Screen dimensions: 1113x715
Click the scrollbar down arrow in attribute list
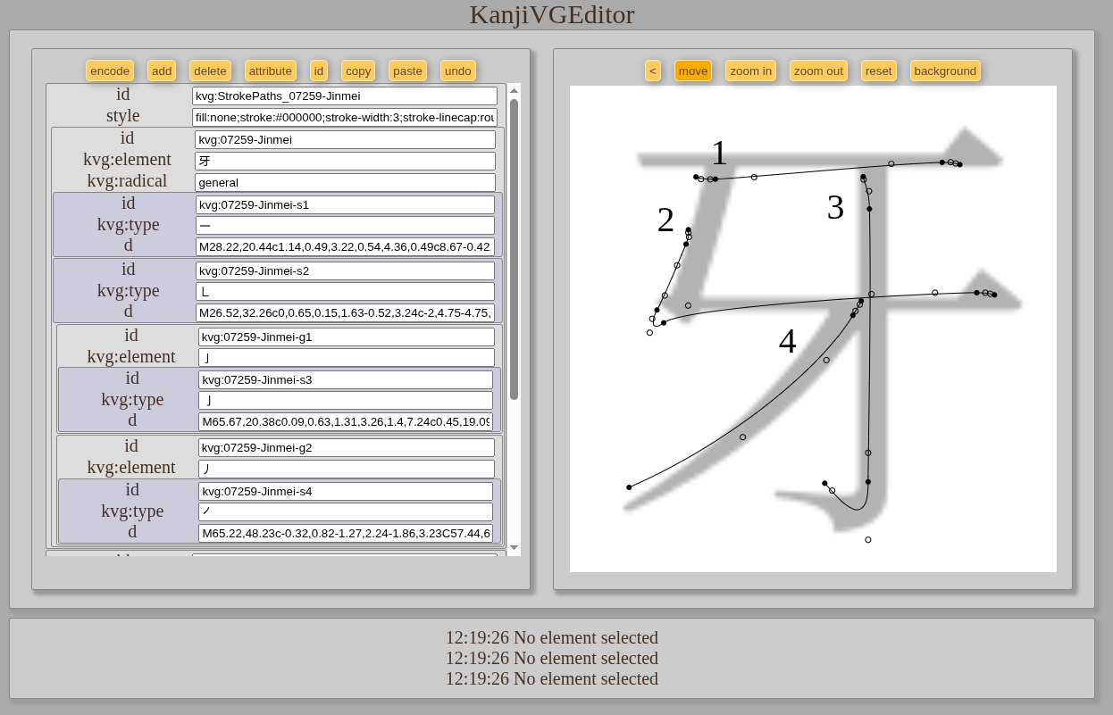[514, 547]
